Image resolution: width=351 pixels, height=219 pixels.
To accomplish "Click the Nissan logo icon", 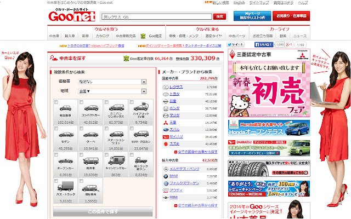I will [166, 101].
